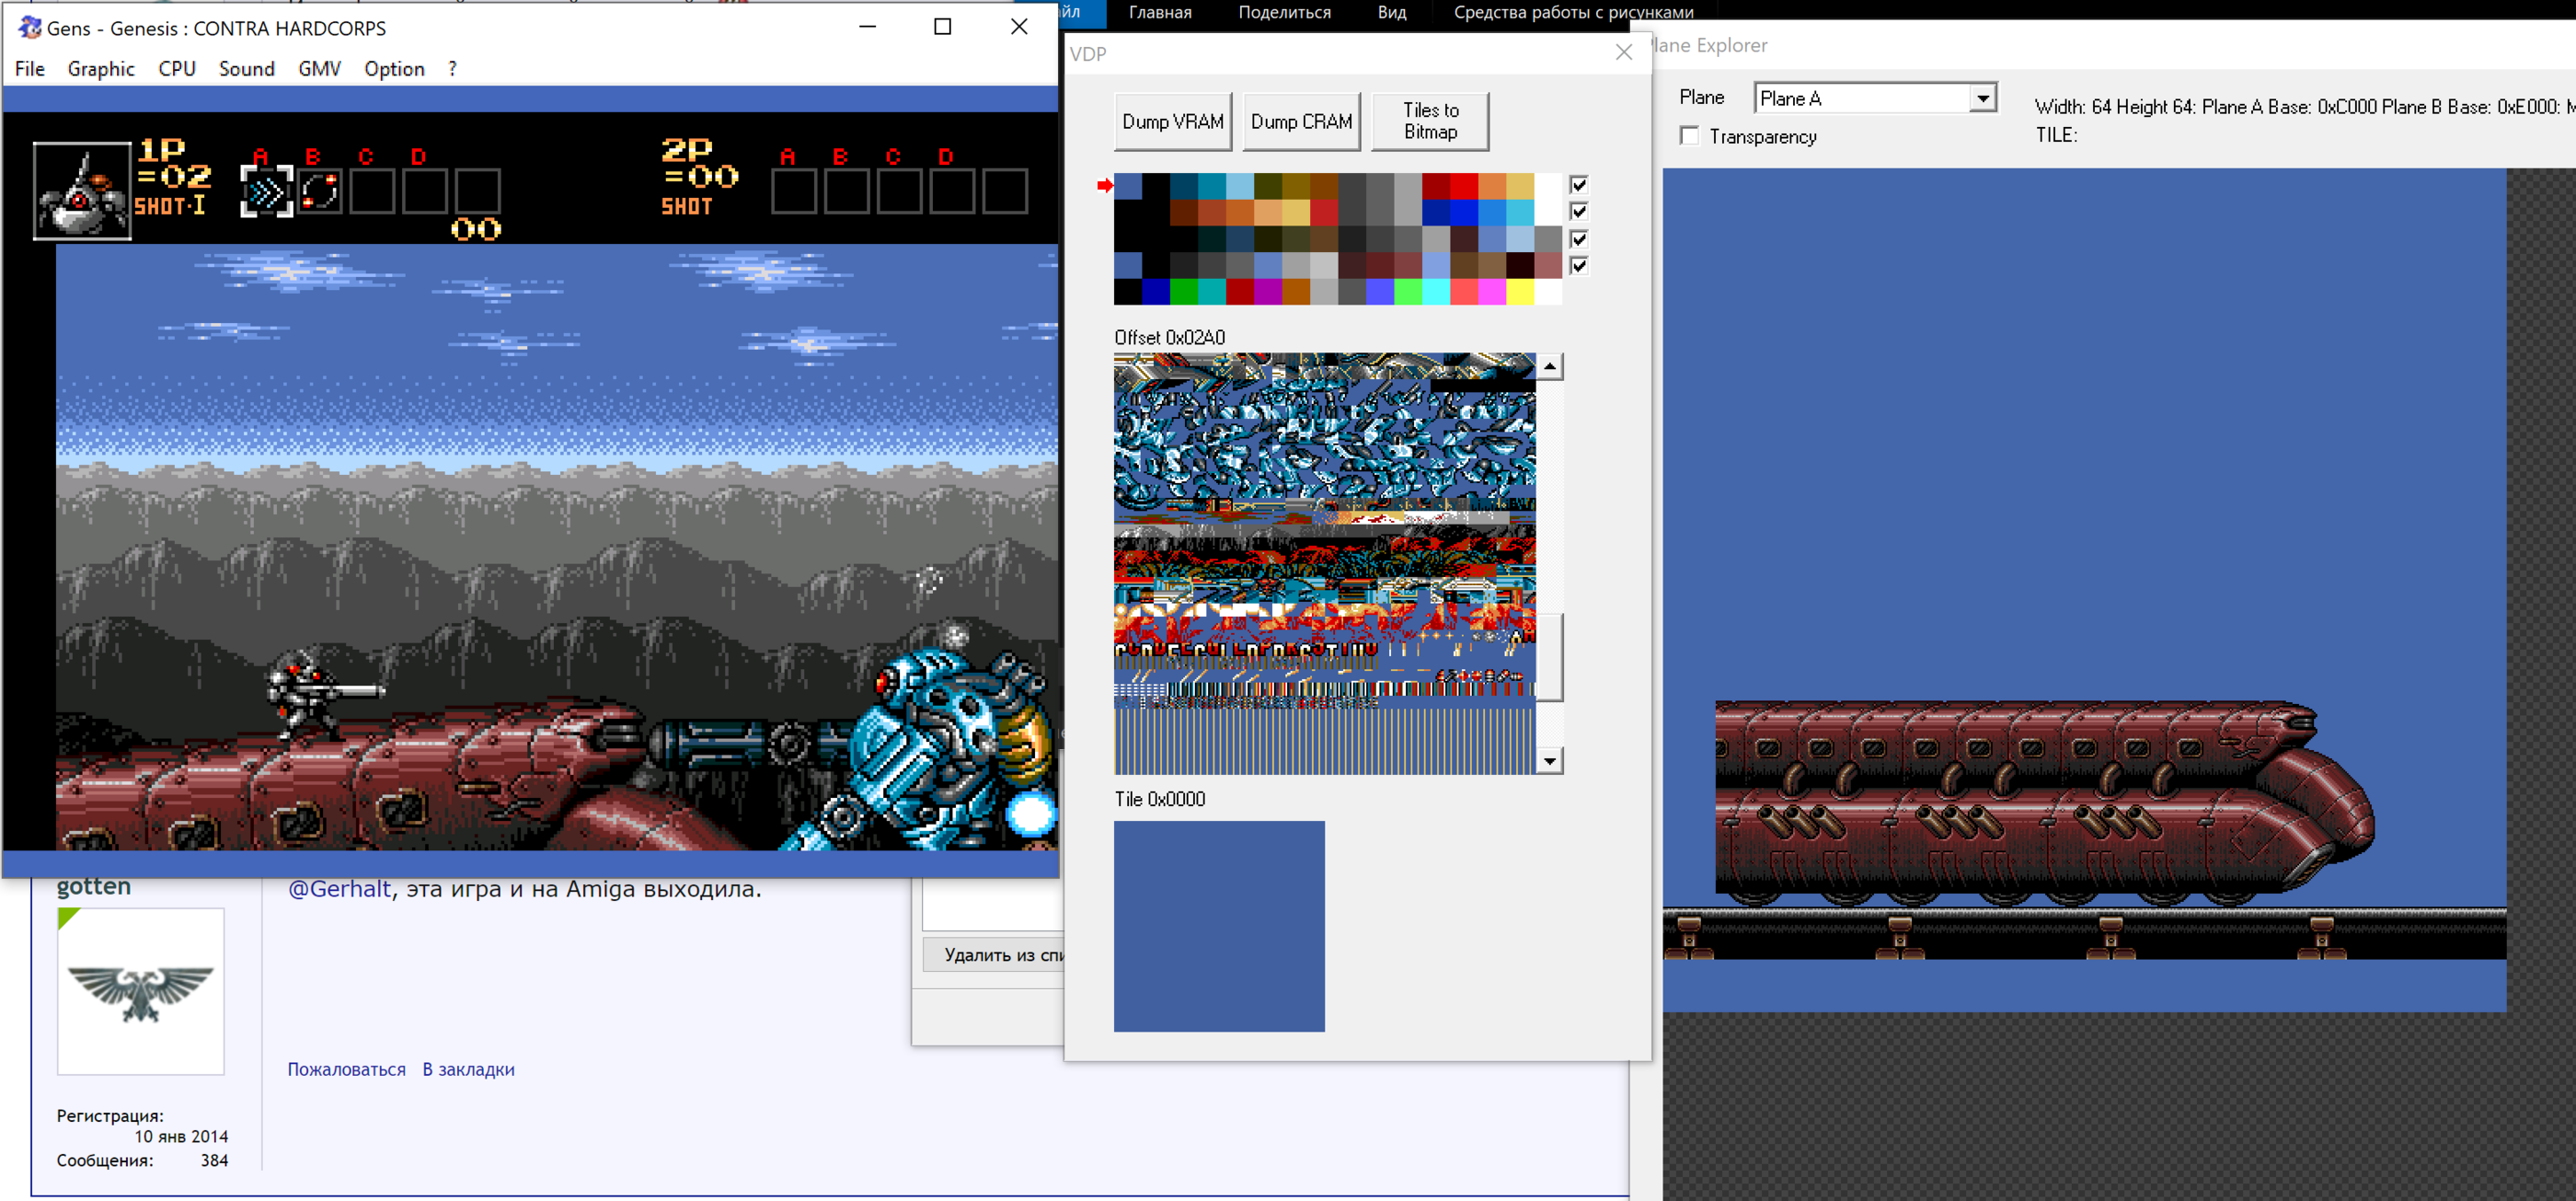Select the bright red swatch in first palette row
Image resolution: width=2576 pixels, height=1201 pixels.
pyautogui.click(x=1463, y=186)
